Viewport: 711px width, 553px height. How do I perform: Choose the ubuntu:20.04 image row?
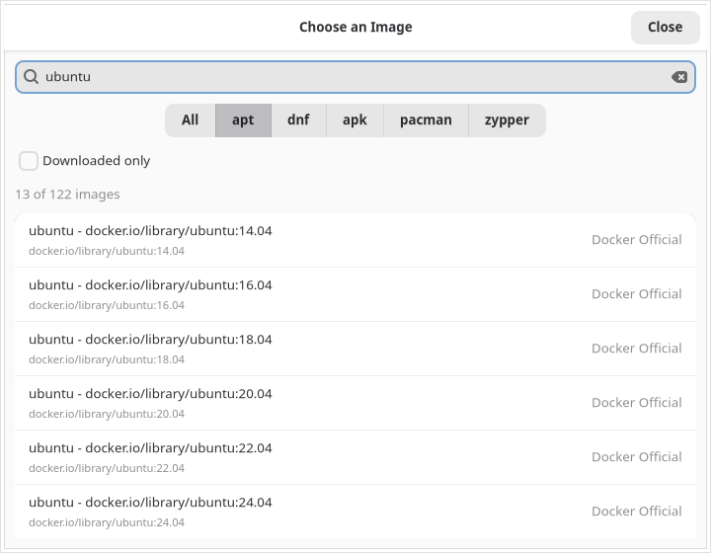[x=355, y=403]
